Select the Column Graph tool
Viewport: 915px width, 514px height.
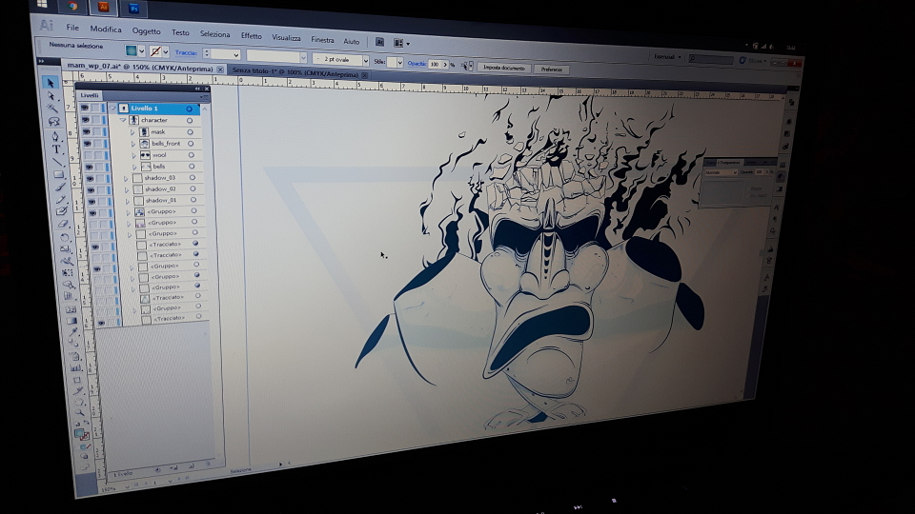coord(75,367)
